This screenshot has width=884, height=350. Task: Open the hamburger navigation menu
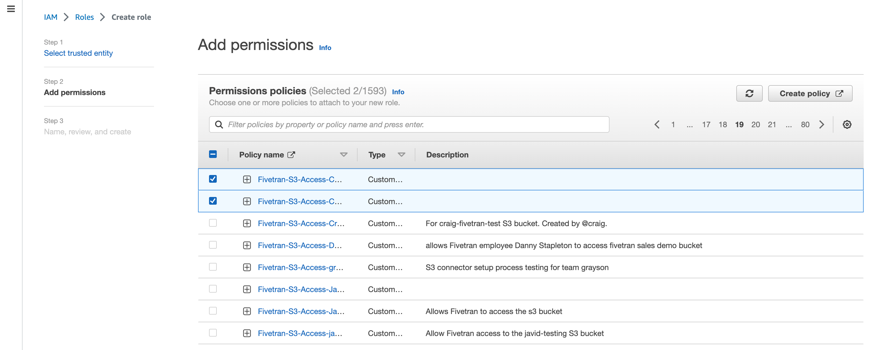(11, 9)
